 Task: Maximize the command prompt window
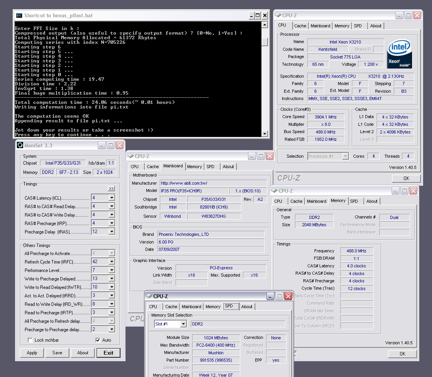258,15
